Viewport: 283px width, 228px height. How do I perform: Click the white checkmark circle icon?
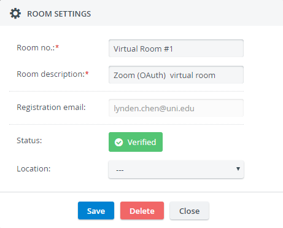118,142
